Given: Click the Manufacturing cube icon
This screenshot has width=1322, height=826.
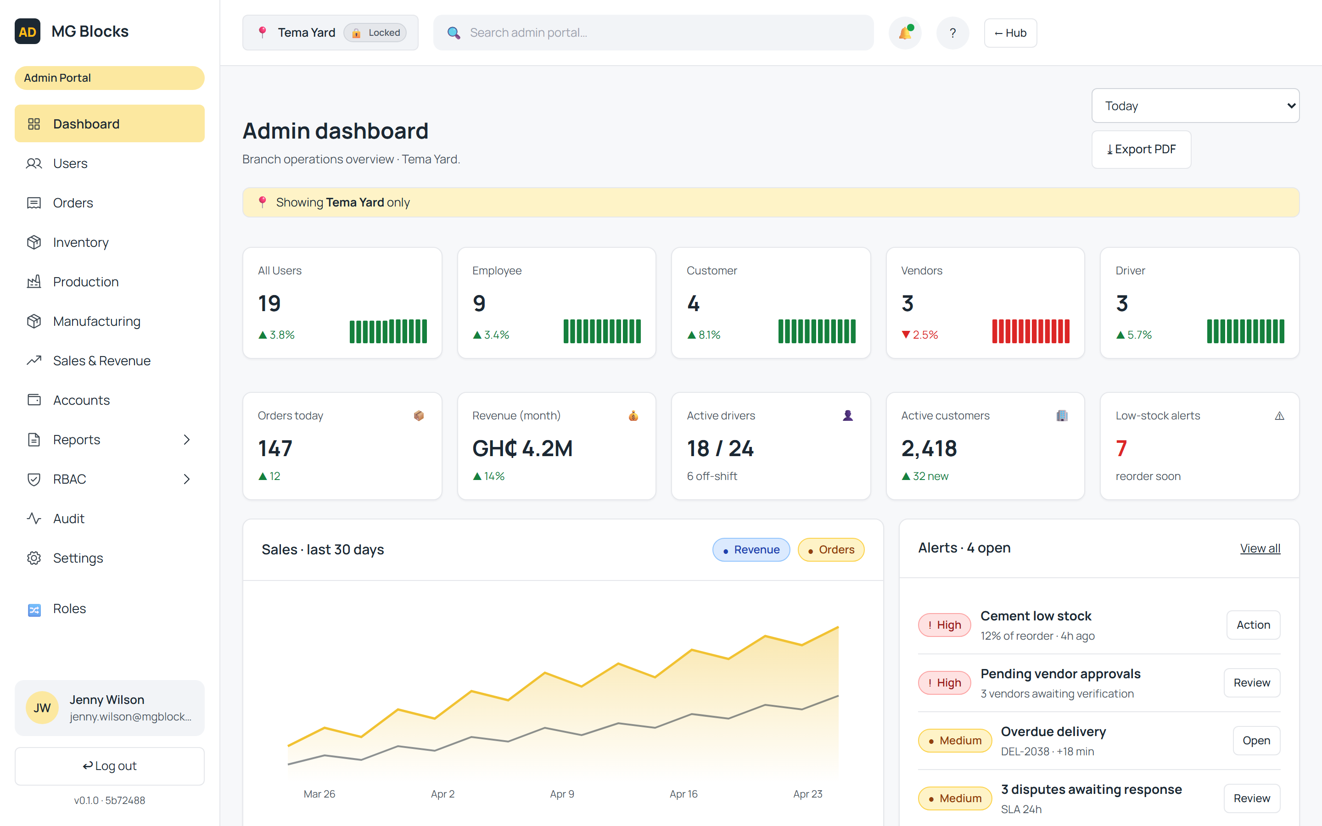Looking at the screenshot, I should click(x=34, y=321).
